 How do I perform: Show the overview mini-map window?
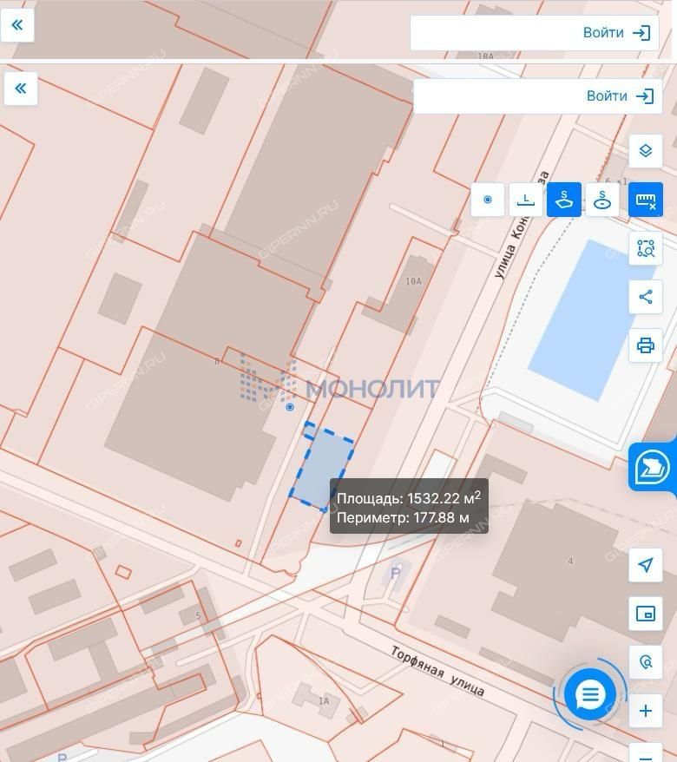pyautogui.click(x=645, y=614)
